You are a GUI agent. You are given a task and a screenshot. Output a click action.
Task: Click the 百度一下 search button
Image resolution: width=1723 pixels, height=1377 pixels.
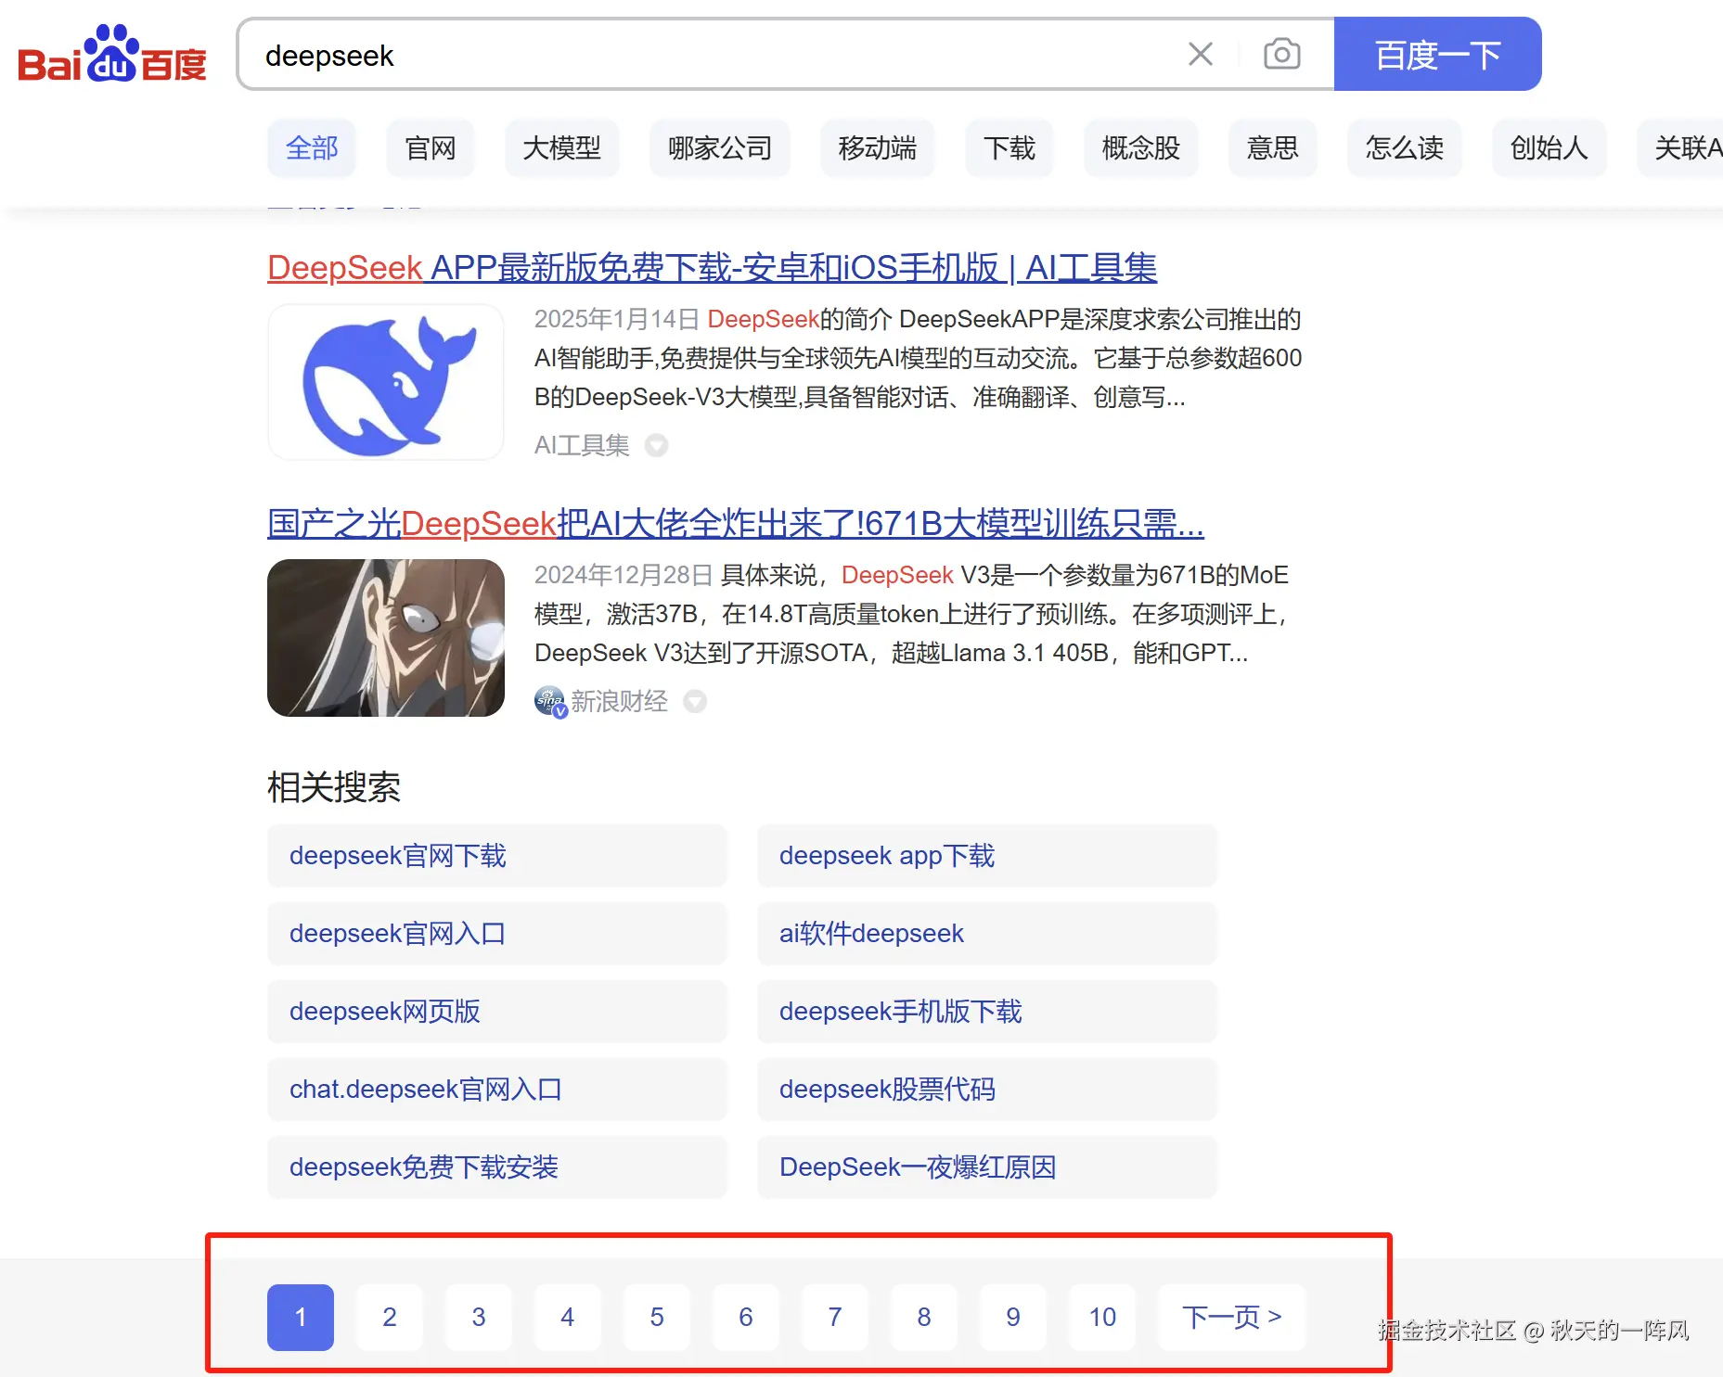click(x=1437, y=54)
